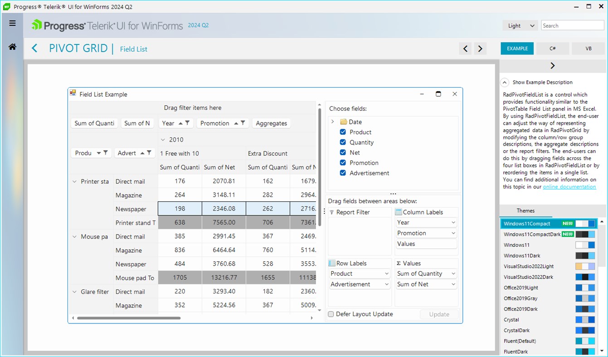Switch to the EXAMPLE tab
Screen dimensions: 608x357
(517, 49)
